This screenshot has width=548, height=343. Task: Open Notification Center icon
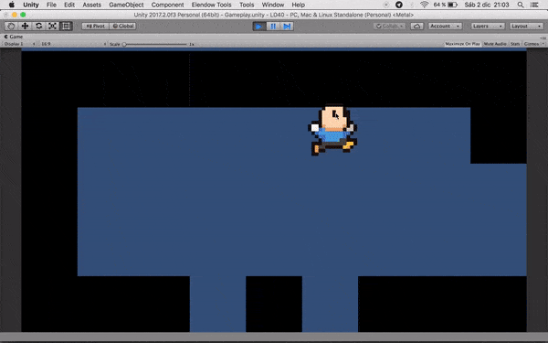534,5
